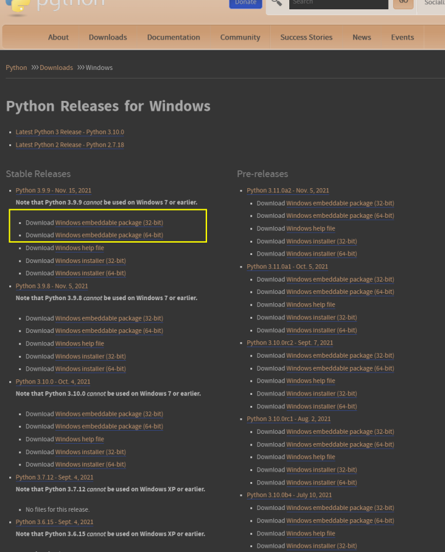Open Python 3.10.0b4 - July 10, 2021 pre-release

pos(289,495)
